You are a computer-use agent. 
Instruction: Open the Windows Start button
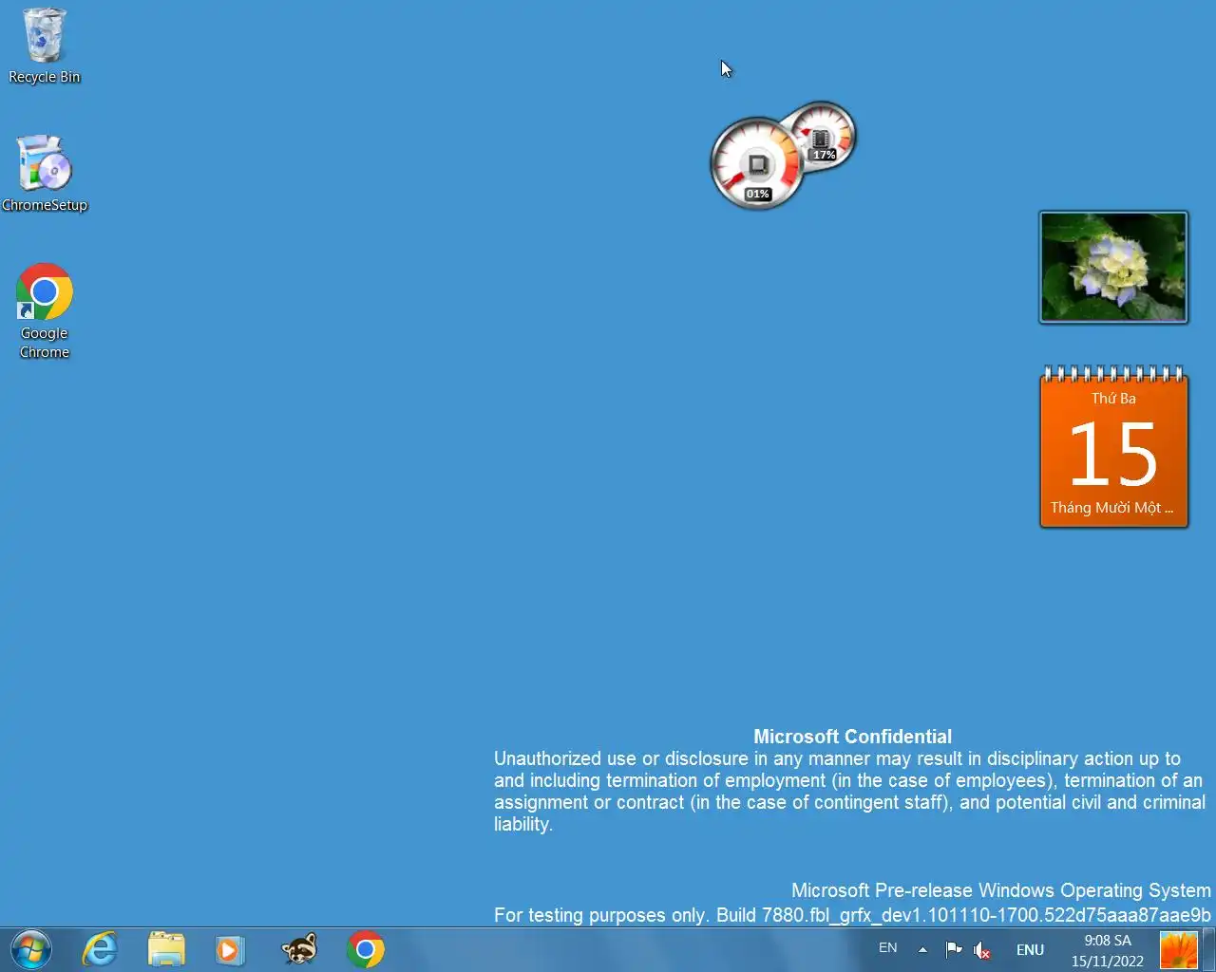30,949
